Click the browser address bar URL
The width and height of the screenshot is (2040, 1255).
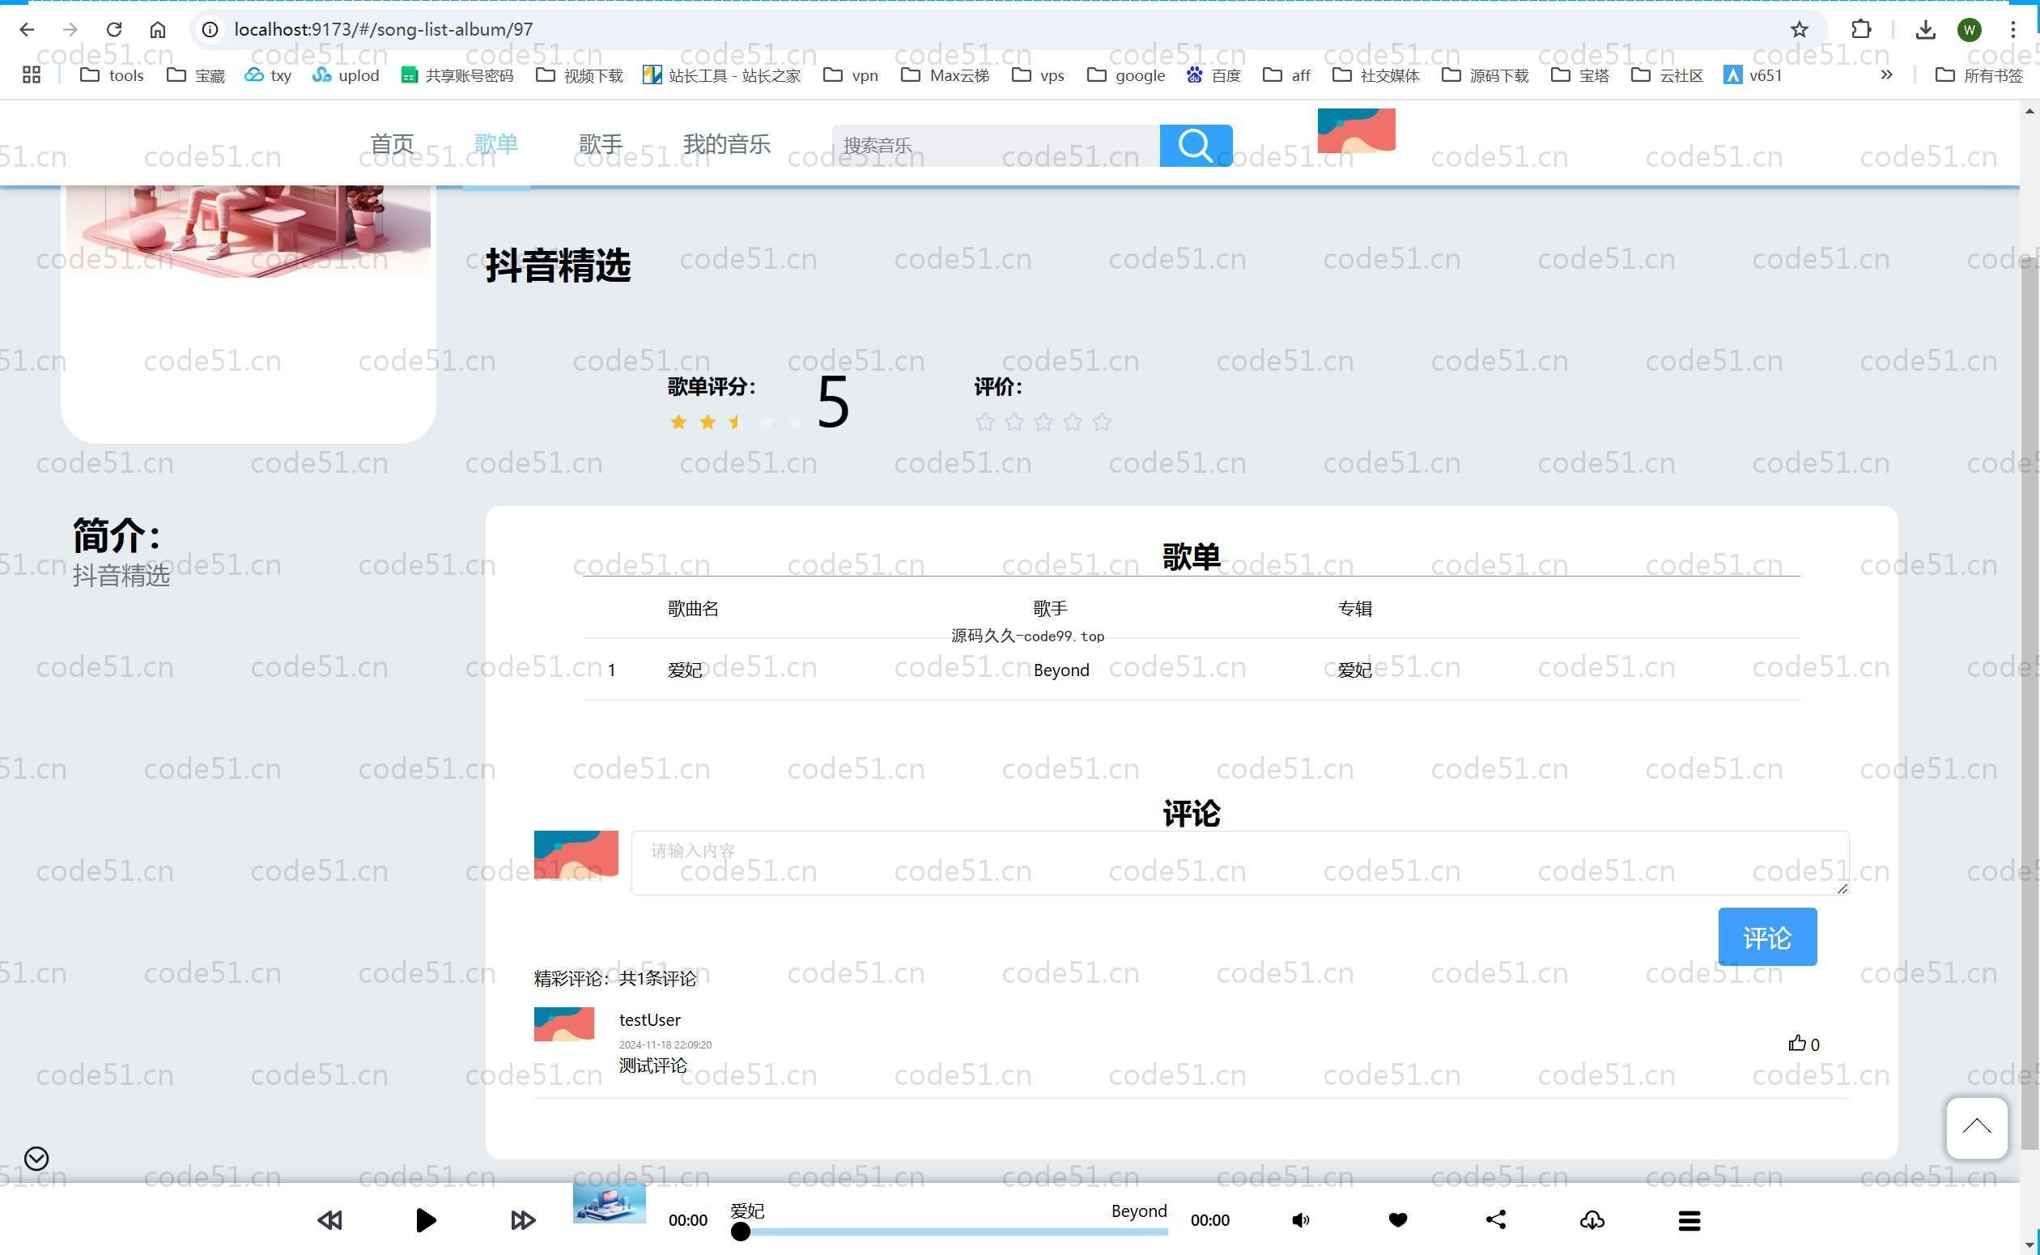pos(383,29)
